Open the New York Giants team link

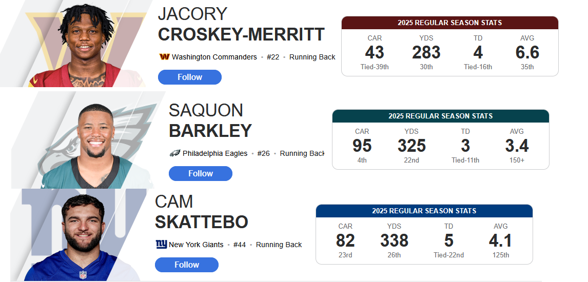[x=196, y=245]
